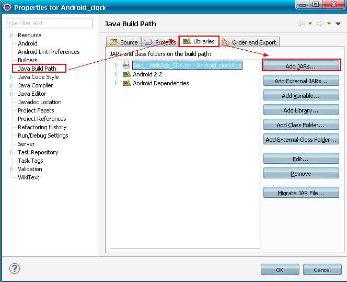Open Android Lint Preferences page
Viewport: 347px width, 282px height.
[x=49, y=52]
